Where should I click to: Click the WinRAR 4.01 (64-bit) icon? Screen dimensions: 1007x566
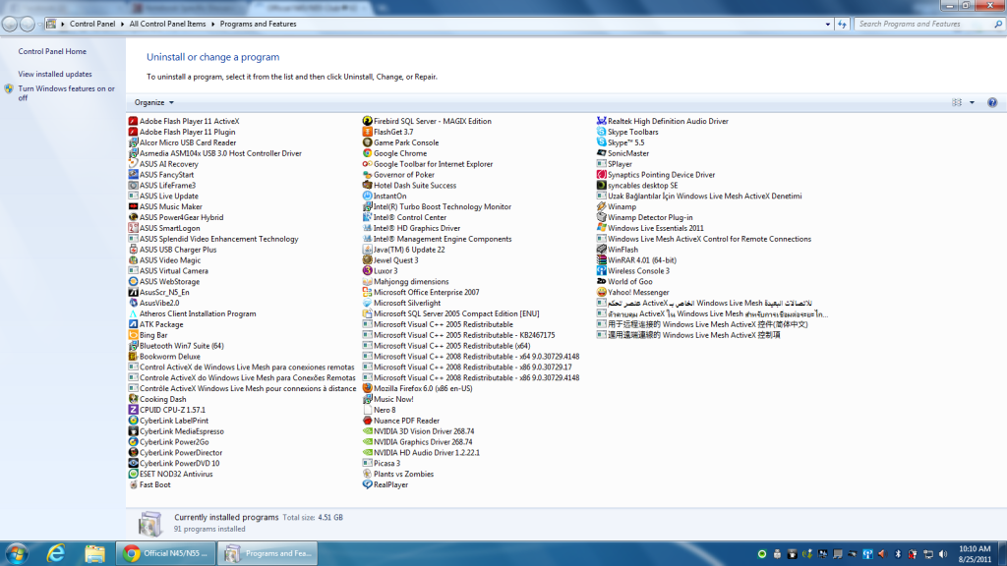601,259
